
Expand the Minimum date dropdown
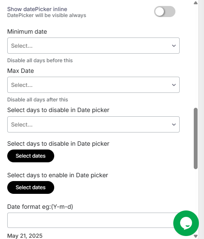[x=93, y=46]
